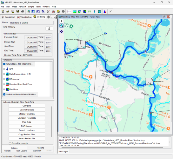This screenshot has height=159, width=173.
Task: Enable the Force Recompute checkbox
Action: [10, 143]
